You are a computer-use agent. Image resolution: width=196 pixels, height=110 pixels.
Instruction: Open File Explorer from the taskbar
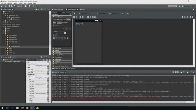(x=17, y=108)
